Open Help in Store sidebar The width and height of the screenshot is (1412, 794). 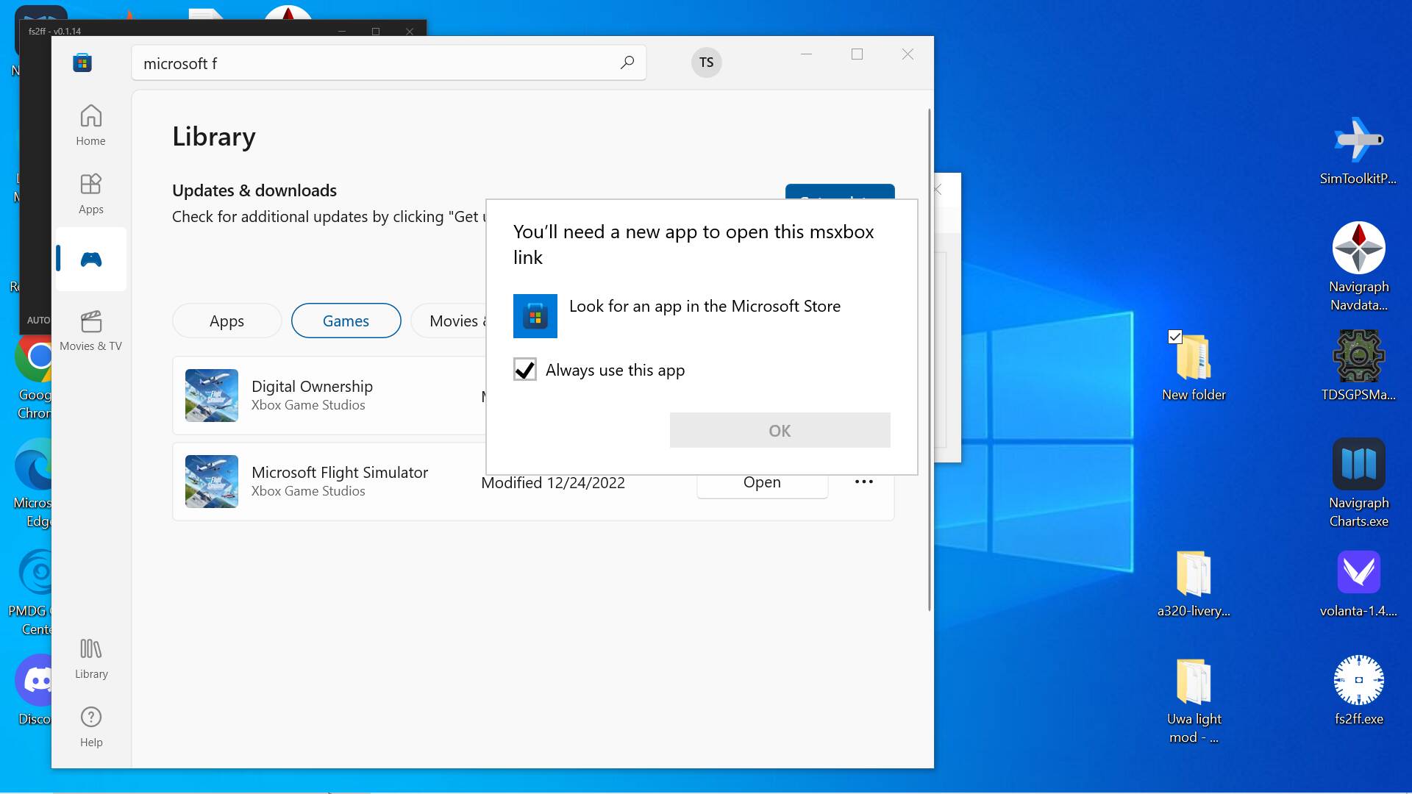point(90,726)
